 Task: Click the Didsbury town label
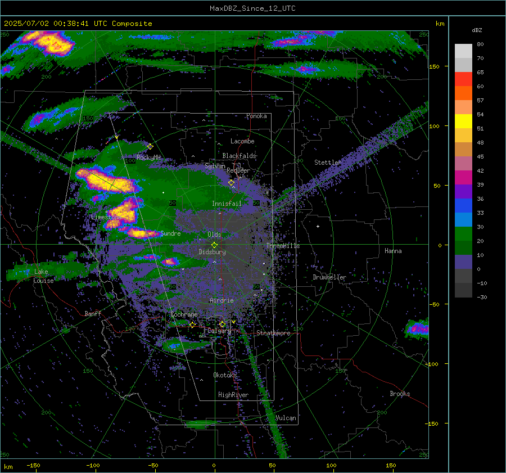click(x=212, y=252)
